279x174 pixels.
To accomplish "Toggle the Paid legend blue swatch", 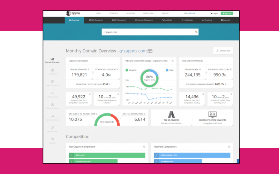I will pyautogui.click(x=167, y=70).
